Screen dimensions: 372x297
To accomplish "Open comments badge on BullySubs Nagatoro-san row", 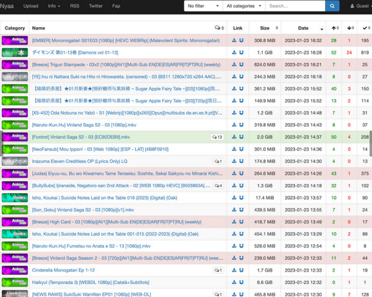I will click(x=218, y=186).
